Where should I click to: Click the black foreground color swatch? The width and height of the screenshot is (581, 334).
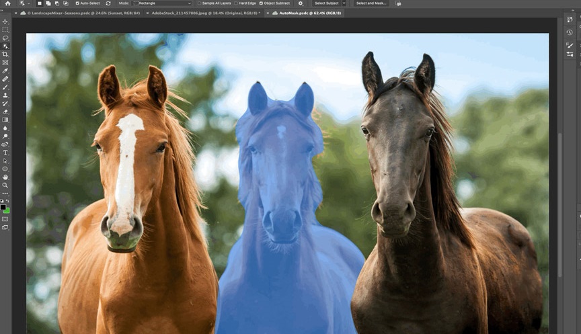[x=3, y=208]
